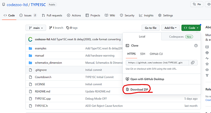The width and height of the screenshot is (211, 113).
Task: Open the Countdown.h file
Action: click(43, 77)
